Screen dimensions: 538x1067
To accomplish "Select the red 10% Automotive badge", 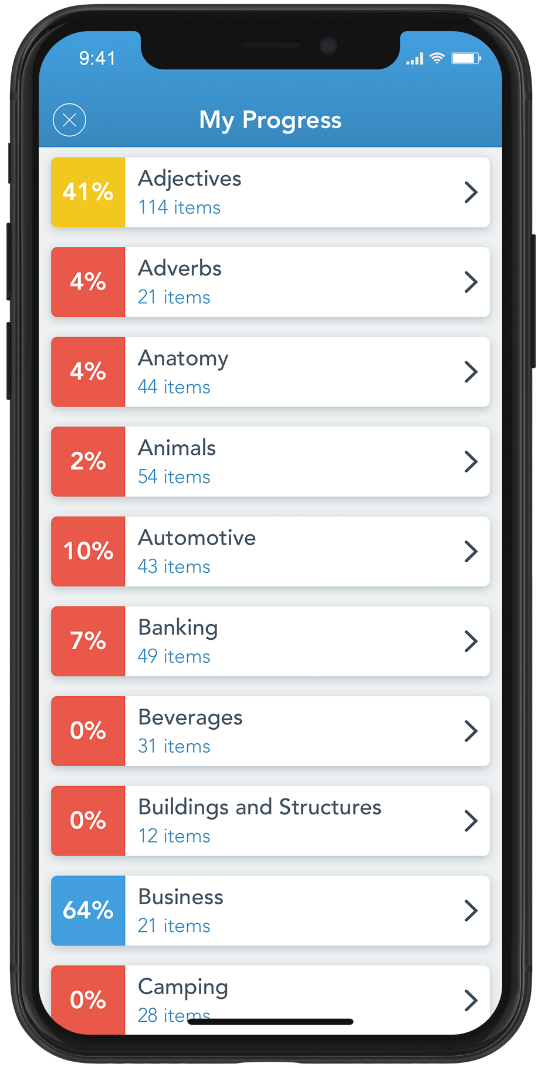I will click(x=88, y=552).
